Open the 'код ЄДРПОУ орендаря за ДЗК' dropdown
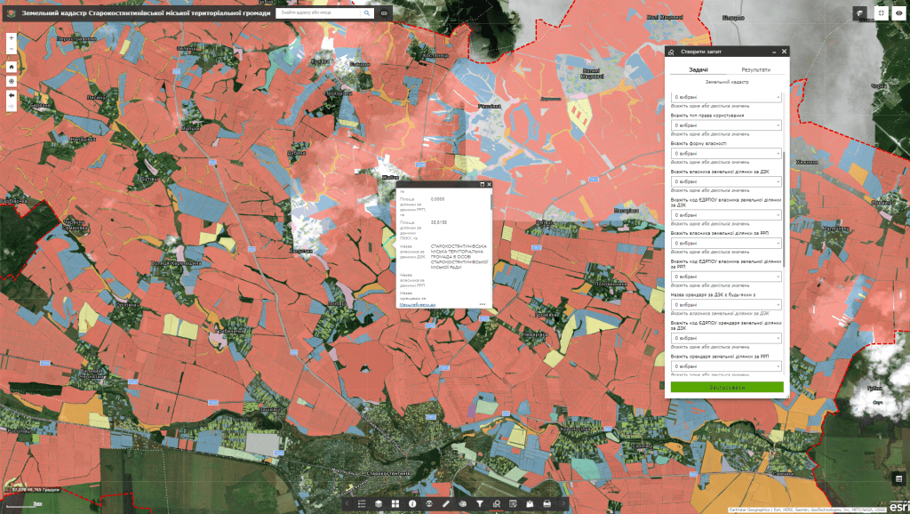Viewport: 910px width, 514px height. pyautogui.click(x=726, y=338)
